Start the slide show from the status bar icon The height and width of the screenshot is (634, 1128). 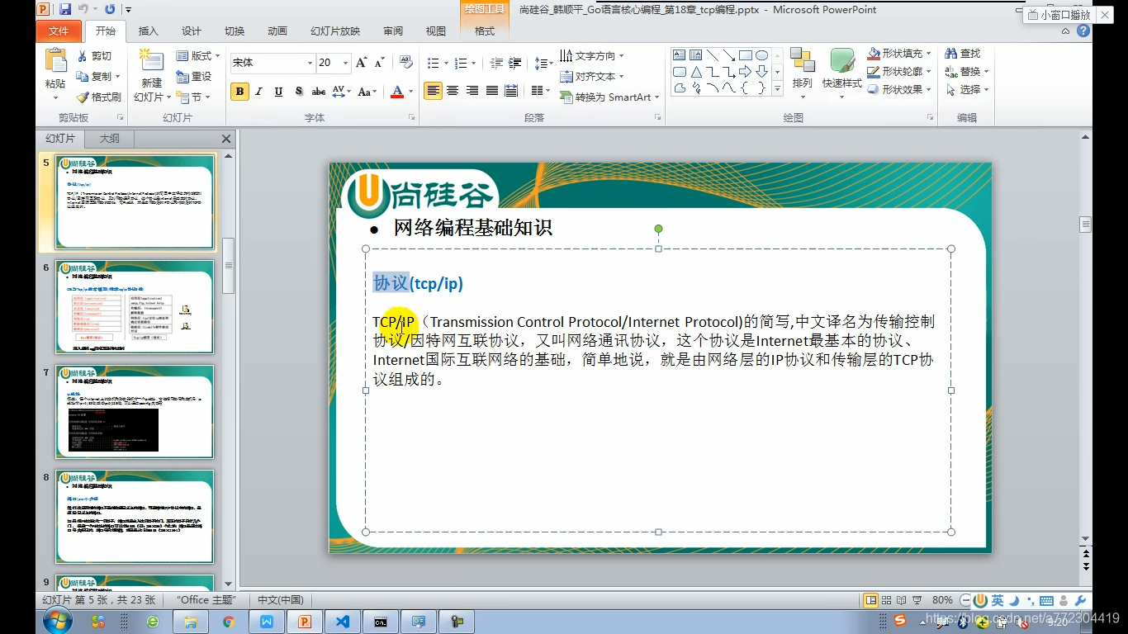(x=916, y=600)
